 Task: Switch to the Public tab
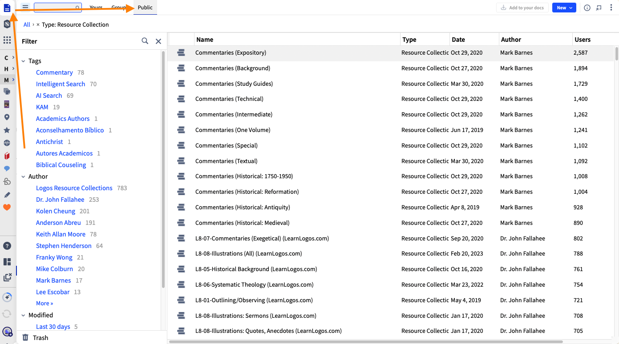pyautogui.click(x=145, y=8)
